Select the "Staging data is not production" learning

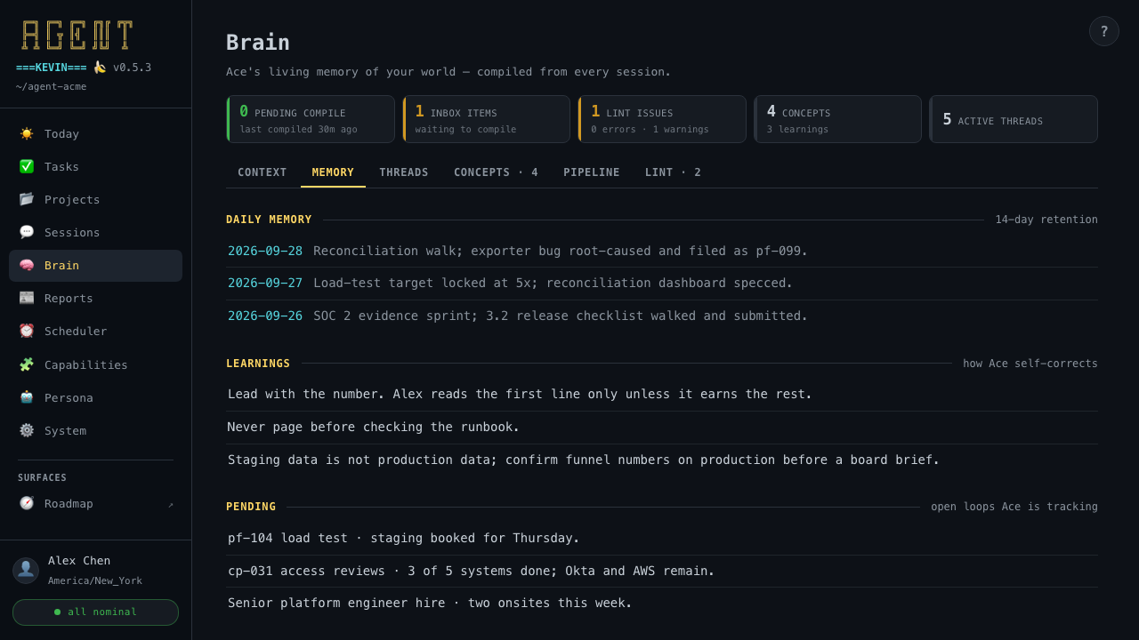662,460
